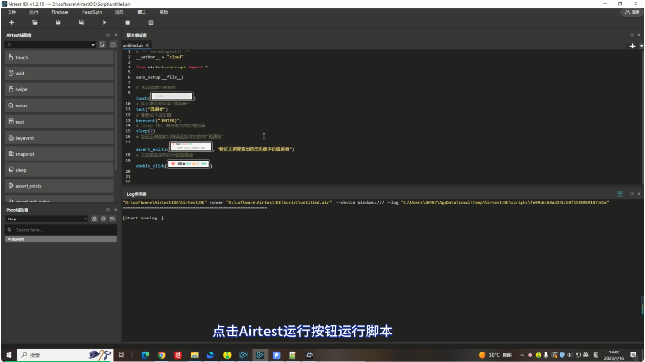Click the Save all toolbar icon
This screenshot has height=362, width=645.
coord(81,23)
